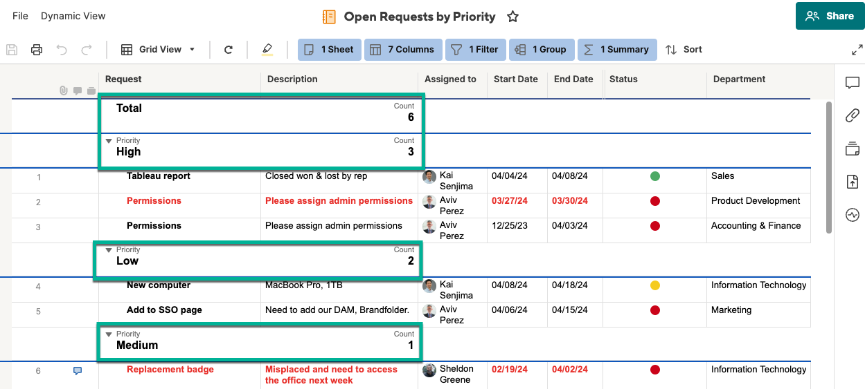This screenshot has height=389, width=865.
Task: Click the Undo arrow icon
Action: (62, 50)
